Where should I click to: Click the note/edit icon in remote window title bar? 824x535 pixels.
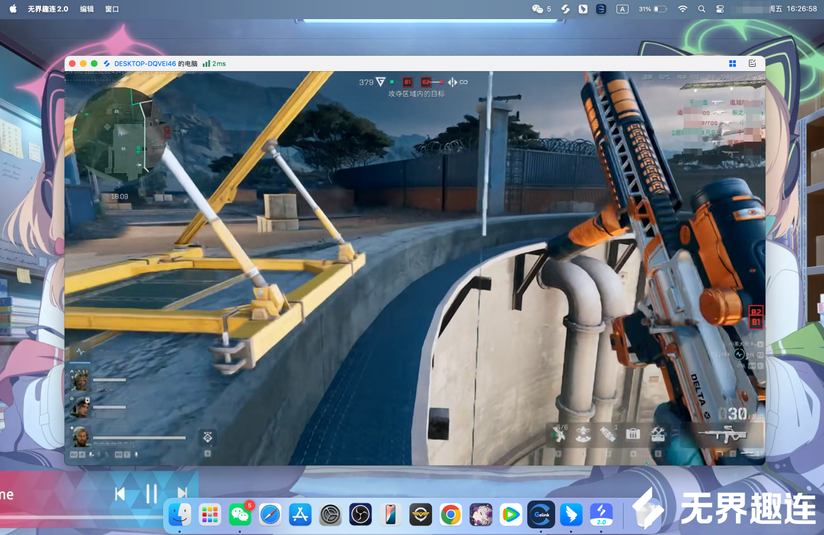pos(752,64)
